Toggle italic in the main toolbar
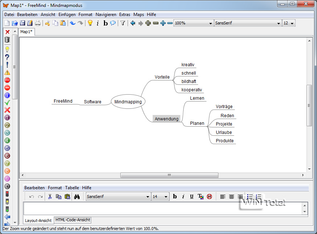 (x=98, y=23)
